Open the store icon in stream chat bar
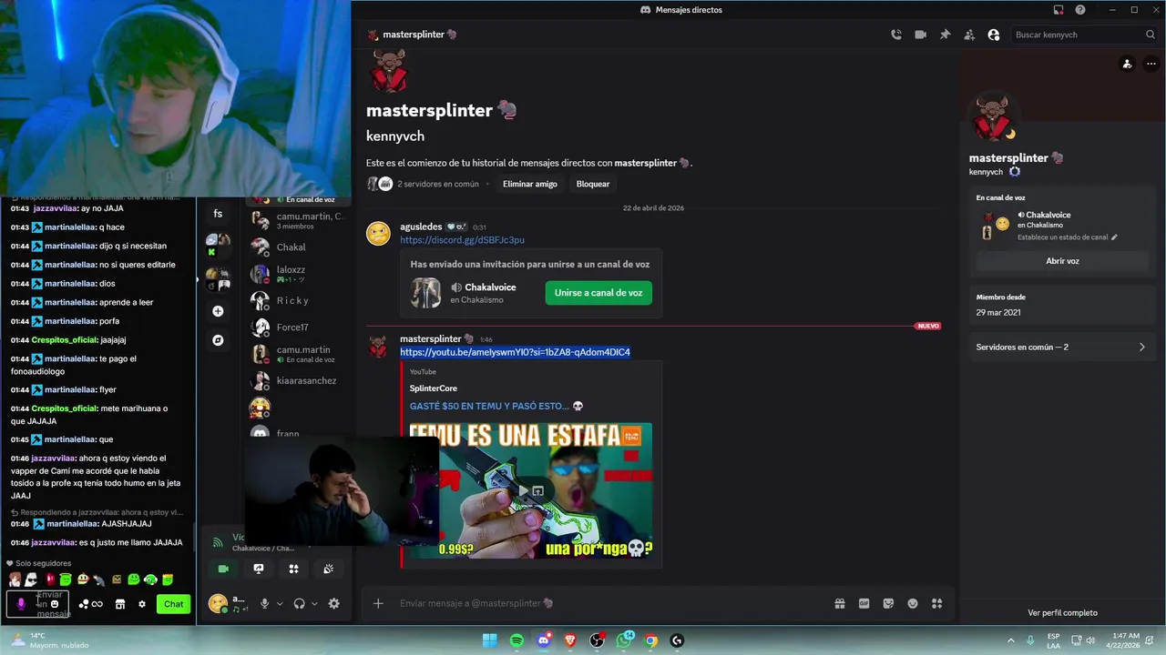Viewport: 1166px width, 655px height. tap(119, 604)
